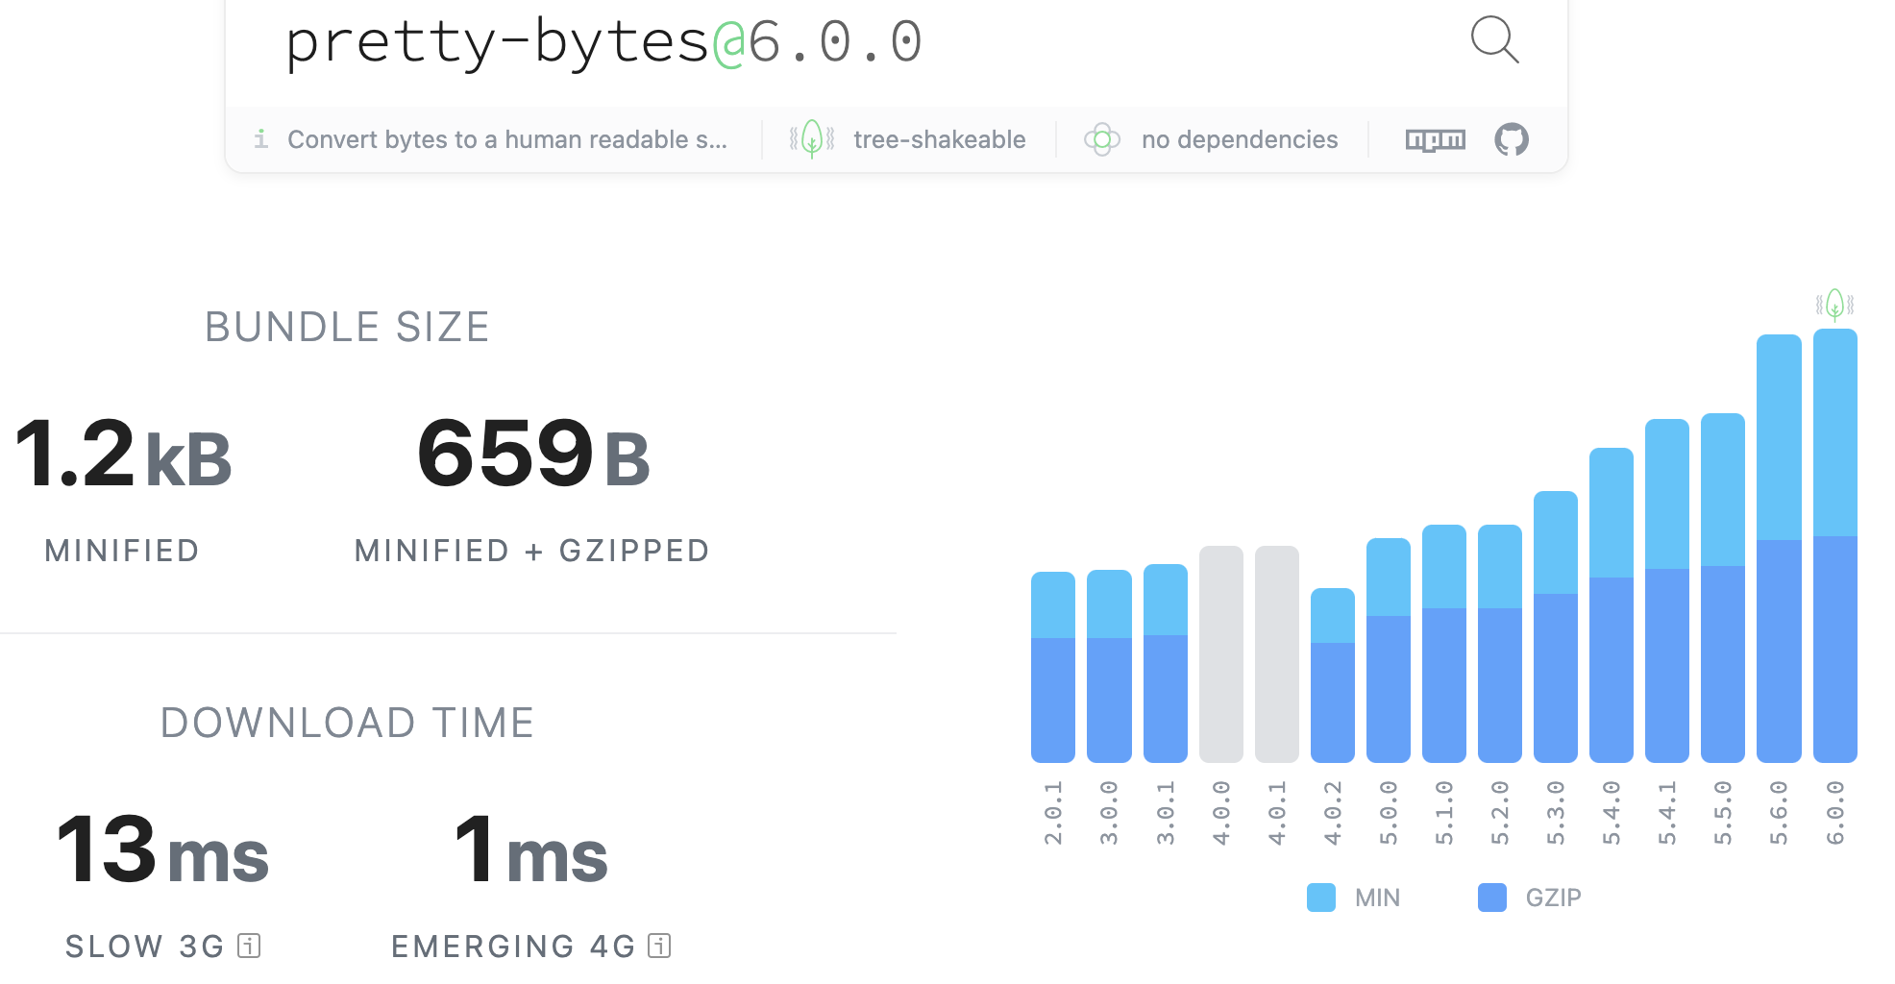
Task: Click the '1.2 kB' minified size value
Action: [x=123, y=453]
